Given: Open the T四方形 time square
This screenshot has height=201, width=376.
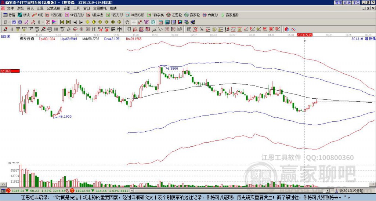Looking at the screenshot, I should 115,15.
